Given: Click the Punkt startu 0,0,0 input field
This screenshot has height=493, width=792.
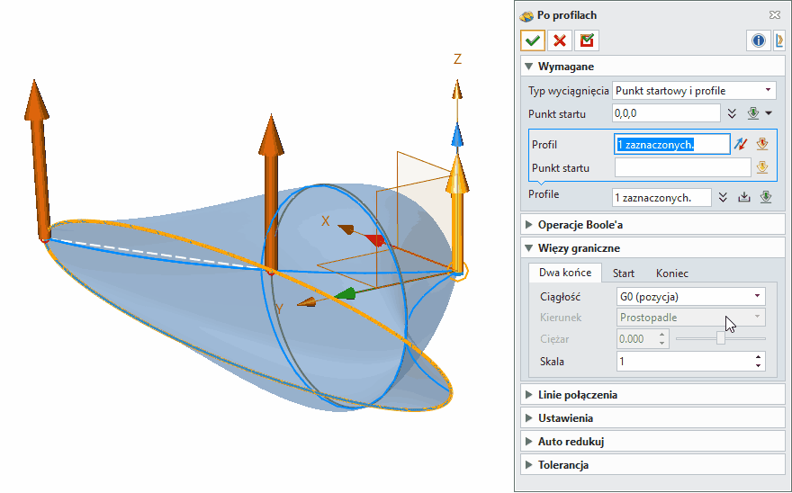Looking at the screenshot, I should [x=665, y=113].
